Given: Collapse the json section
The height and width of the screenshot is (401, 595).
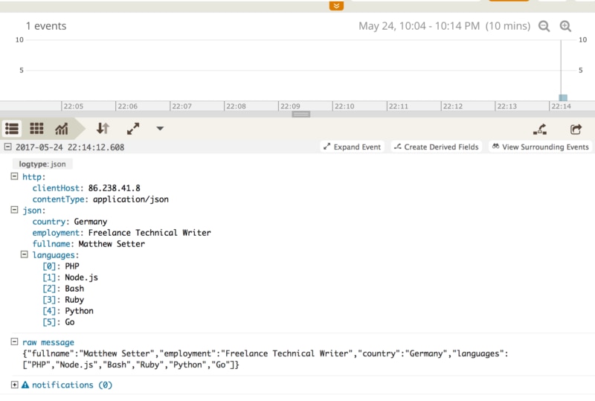Looking at the screenshot, I should tap(15, 211).
